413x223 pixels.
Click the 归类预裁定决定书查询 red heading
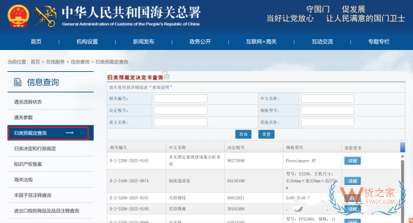point(135,78)
